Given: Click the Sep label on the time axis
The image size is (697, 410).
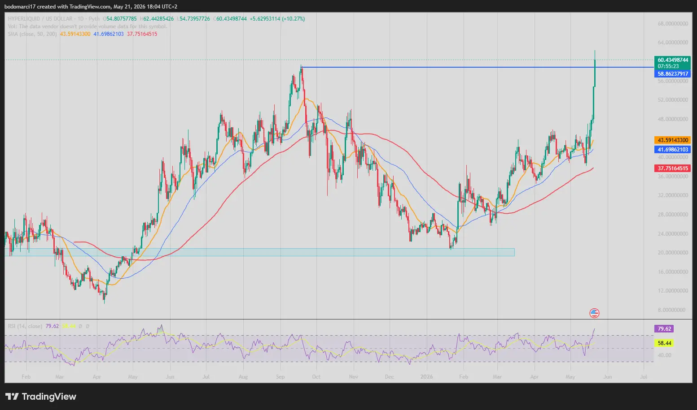Looking at the screenshot, I should [281, 377].
